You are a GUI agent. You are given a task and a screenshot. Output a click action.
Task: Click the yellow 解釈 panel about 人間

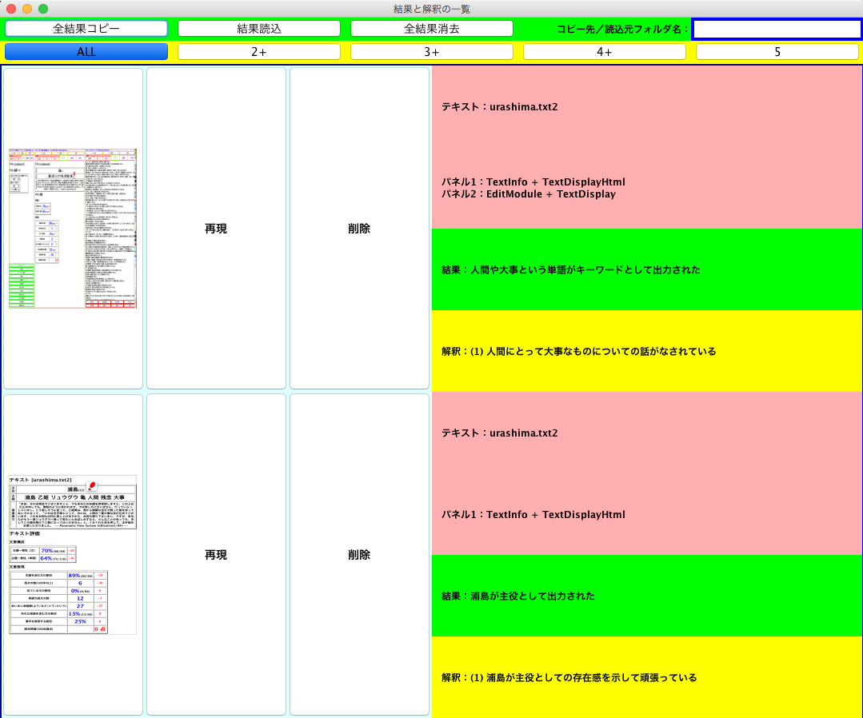coord(645,350)
